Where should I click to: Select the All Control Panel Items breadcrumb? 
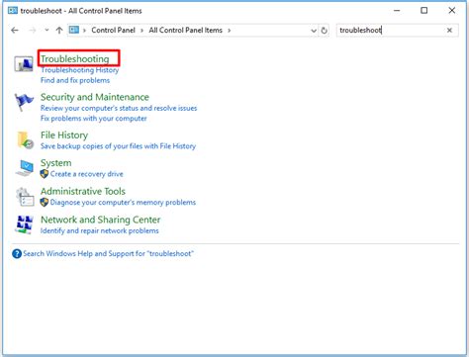(x=186, y=30)
